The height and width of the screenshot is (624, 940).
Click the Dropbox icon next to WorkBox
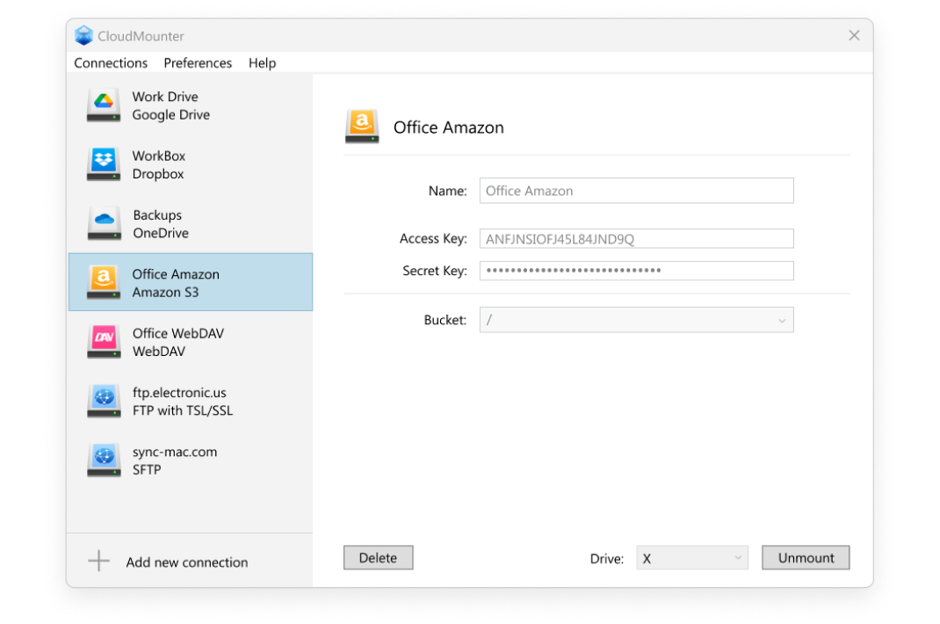coord(103,163)
